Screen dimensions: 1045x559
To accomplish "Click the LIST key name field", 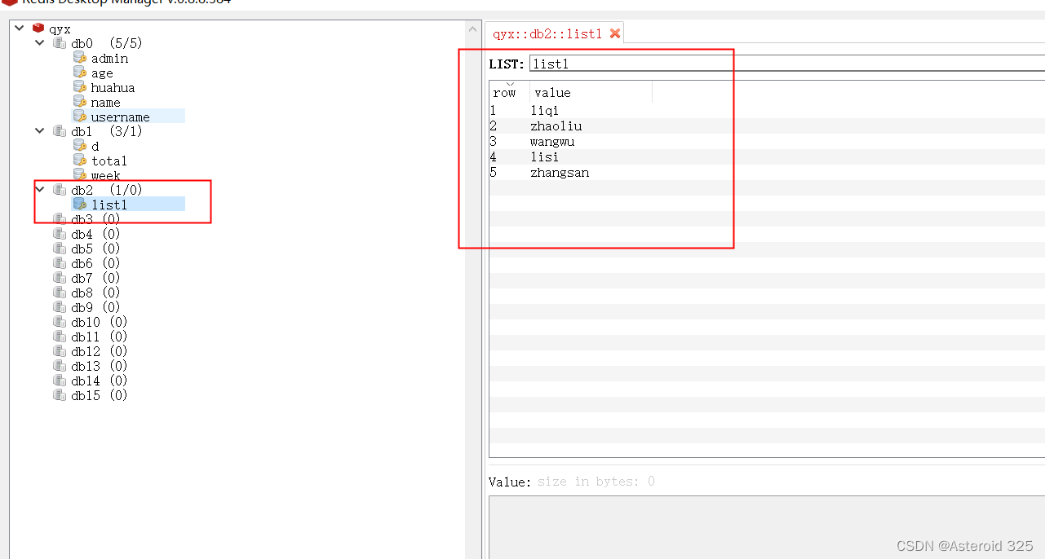I will tap(787, 64).
